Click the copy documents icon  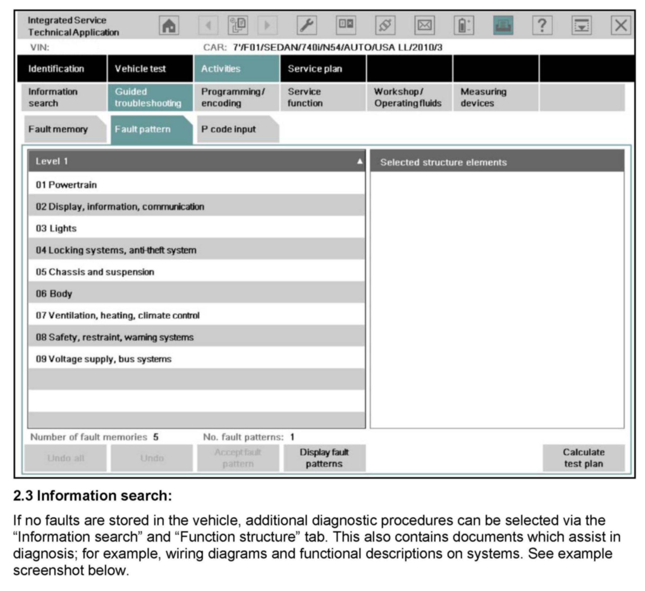coord(238,25)
